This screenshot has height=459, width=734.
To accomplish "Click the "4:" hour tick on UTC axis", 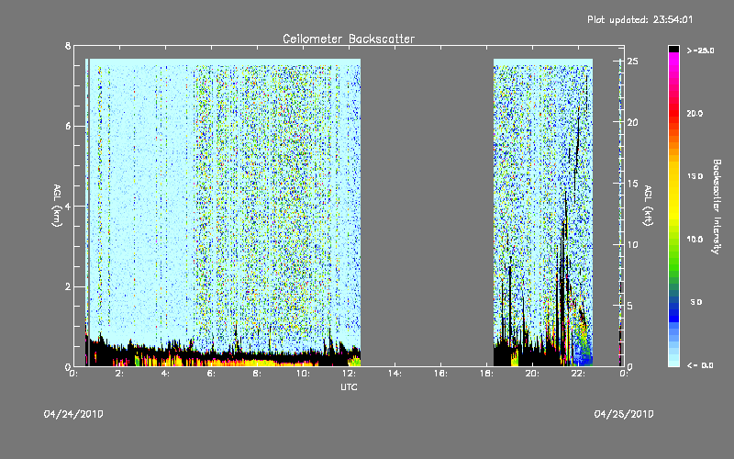I will 166,374.
